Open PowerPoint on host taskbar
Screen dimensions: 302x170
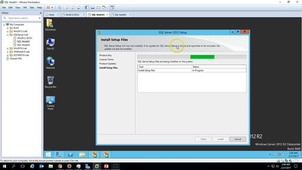coord(106,166)
